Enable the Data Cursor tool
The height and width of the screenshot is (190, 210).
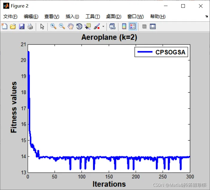[x=88, y=26]
